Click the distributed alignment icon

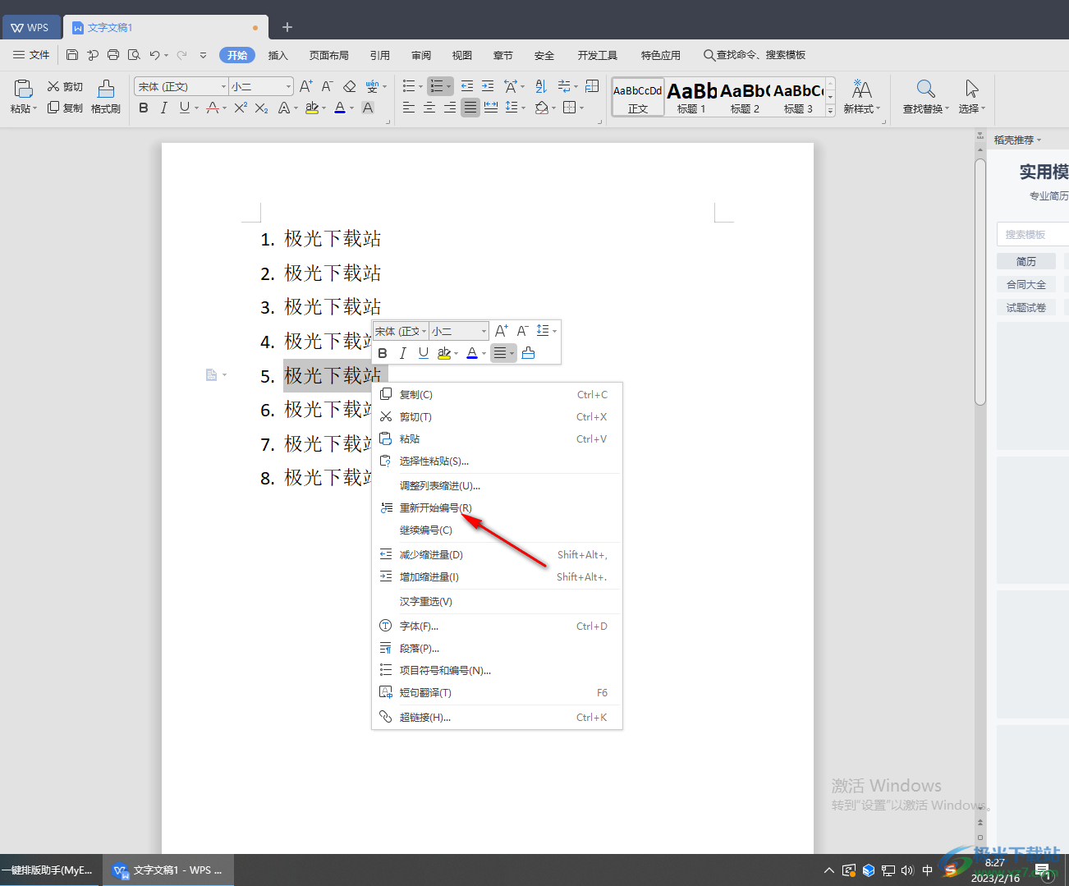tap(491, 108)
